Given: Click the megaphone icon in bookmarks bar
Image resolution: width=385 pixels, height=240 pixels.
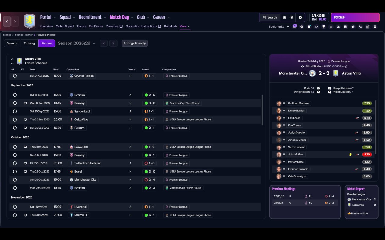Looking at the screenshot, I should 353,27.
